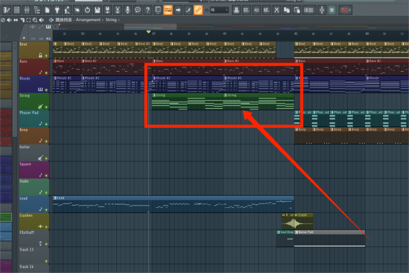Open help with question mark icon

pos(148,10)
